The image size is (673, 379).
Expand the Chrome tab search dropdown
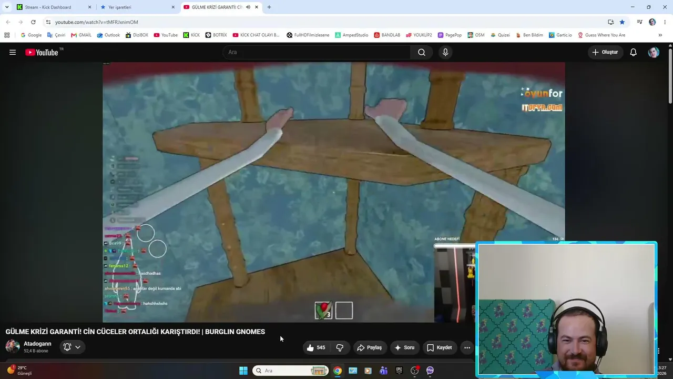point(7,7)
